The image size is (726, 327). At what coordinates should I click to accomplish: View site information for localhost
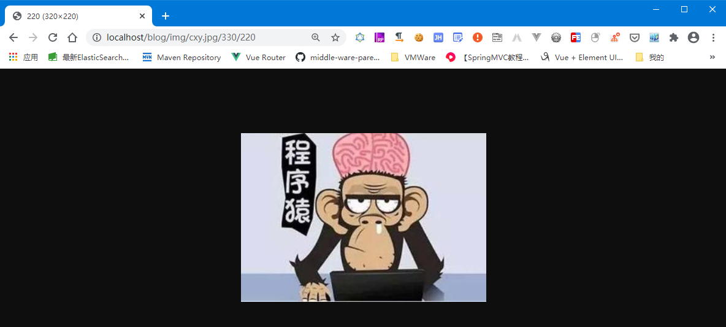pyautogui.click(x=97, y=37)
